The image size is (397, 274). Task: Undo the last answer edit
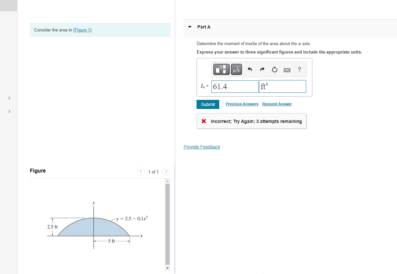point(250,69)
